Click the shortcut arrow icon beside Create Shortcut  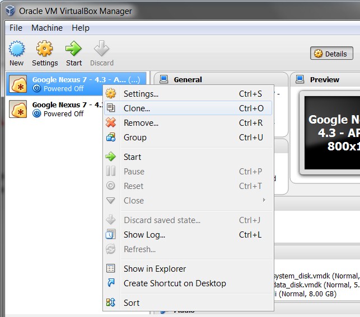(x=111, y=283)
